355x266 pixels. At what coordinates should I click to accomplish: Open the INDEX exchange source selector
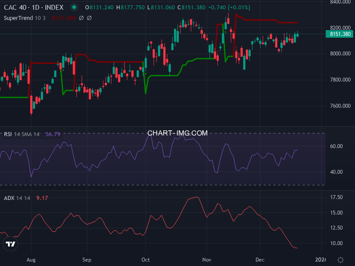[53, 8]
